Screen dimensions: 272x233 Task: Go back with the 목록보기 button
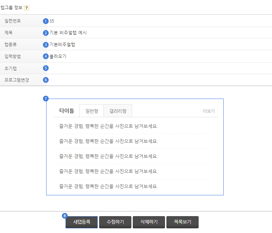pyautogui.click(x=183, y=222)
